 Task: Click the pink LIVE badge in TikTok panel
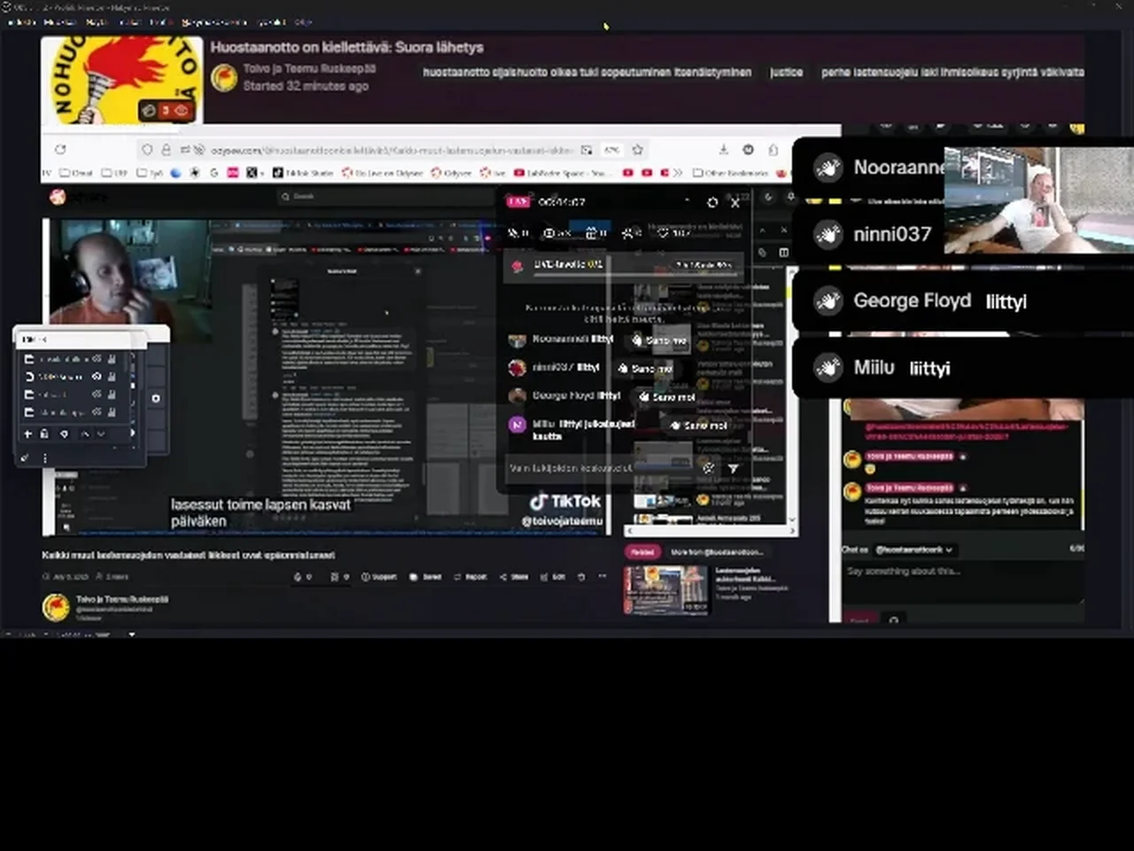point(518,202)
